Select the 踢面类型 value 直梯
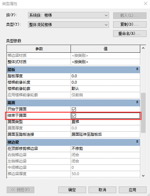 point(105,122)
